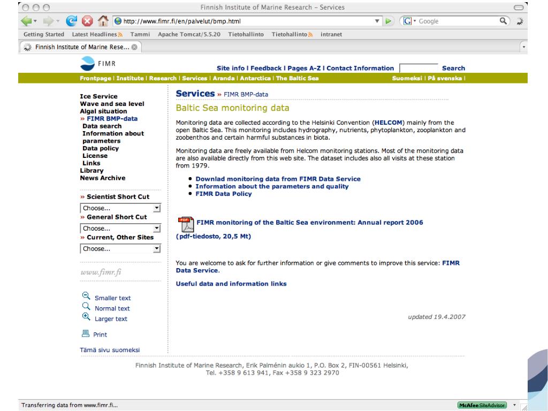Open Data search sidebar link

pyautogui.click(x=102, y=126)
